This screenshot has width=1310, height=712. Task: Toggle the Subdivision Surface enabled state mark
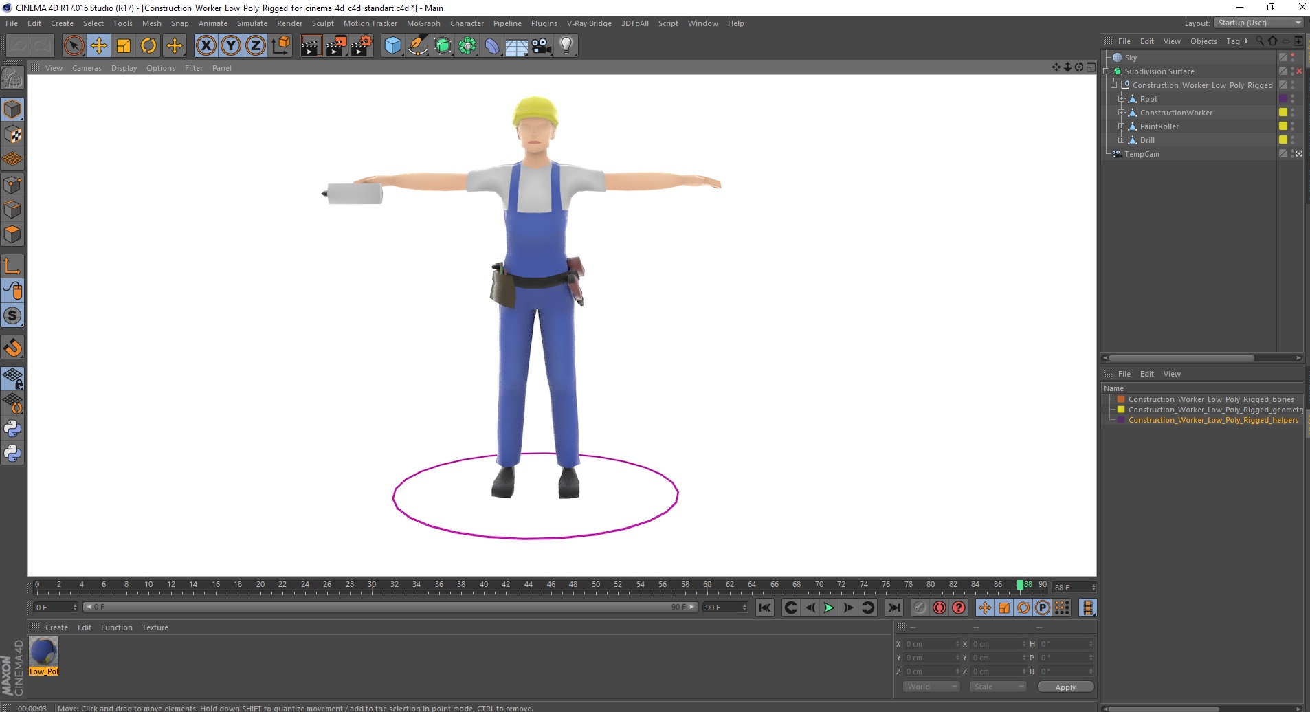(x=1299, y=71)
